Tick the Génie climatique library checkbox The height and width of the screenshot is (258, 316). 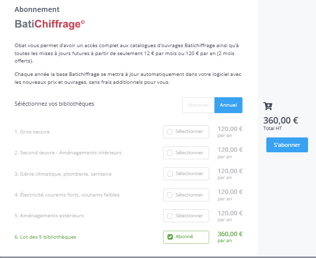coord(170,174)
